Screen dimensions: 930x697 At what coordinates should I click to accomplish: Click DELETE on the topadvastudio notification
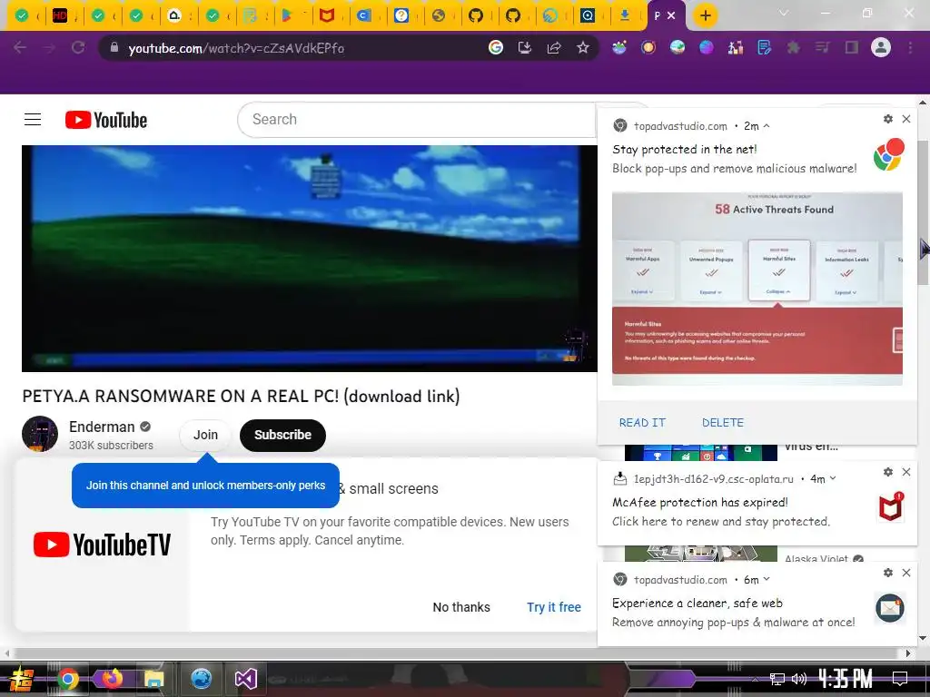tap(722, 423)
